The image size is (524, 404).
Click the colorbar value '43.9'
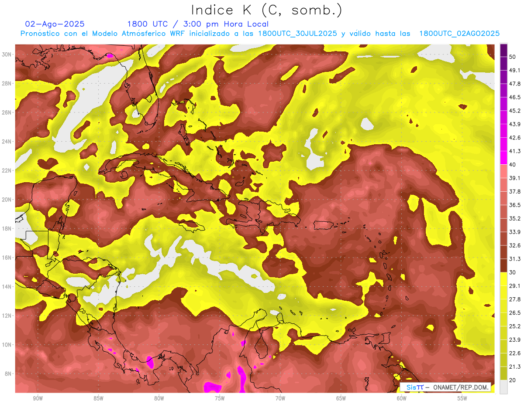(514, 124)
